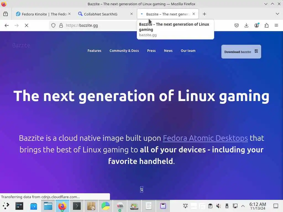This screenshot has width=283, height=212.
Task: Select the Bazzite tab
Action: pos(168,14)
